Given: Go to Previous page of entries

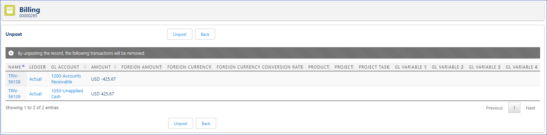Looking at the screenshot, I should (x=494, y=108).
